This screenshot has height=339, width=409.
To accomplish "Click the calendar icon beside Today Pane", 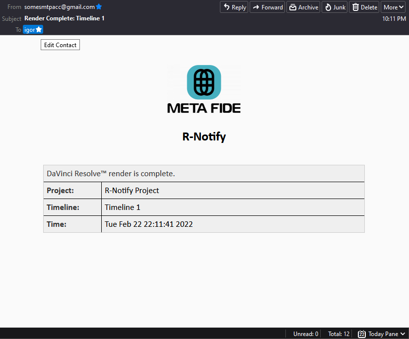I will (x=361, y=334).
